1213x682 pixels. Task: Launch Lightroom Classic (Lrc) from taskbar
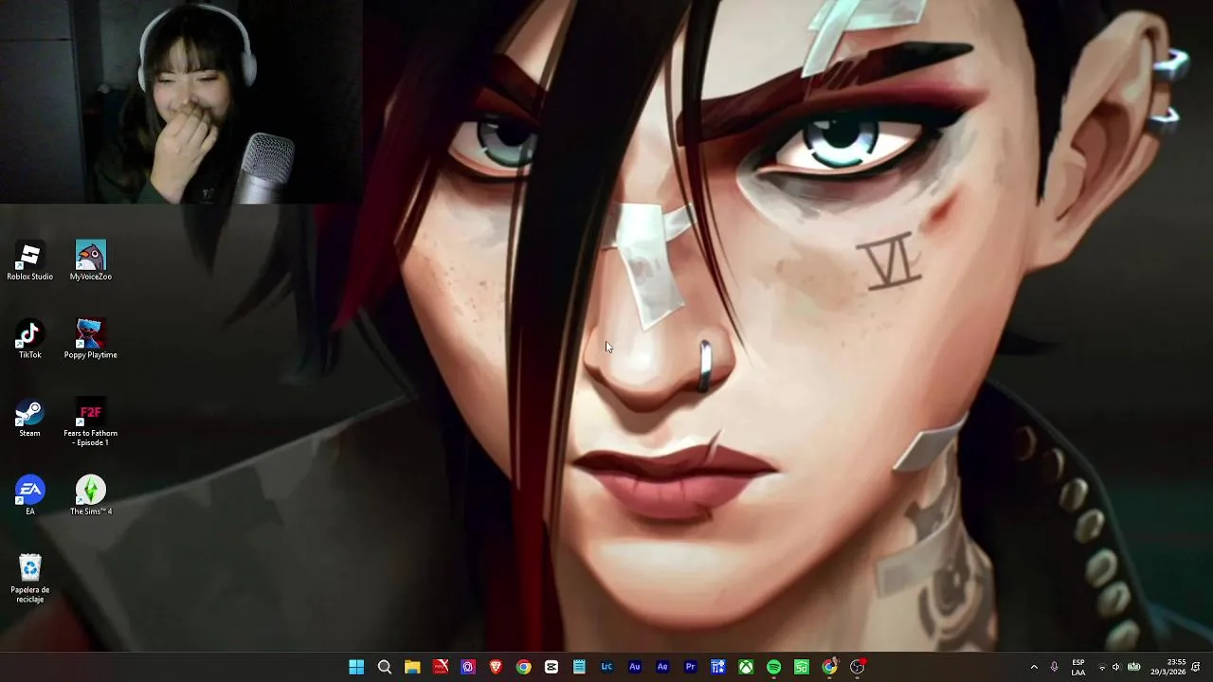tap(606, 667)
